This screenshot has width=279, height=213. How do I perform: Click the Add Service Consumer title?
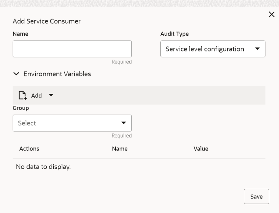pyautogui.click(x=47, y=21)
